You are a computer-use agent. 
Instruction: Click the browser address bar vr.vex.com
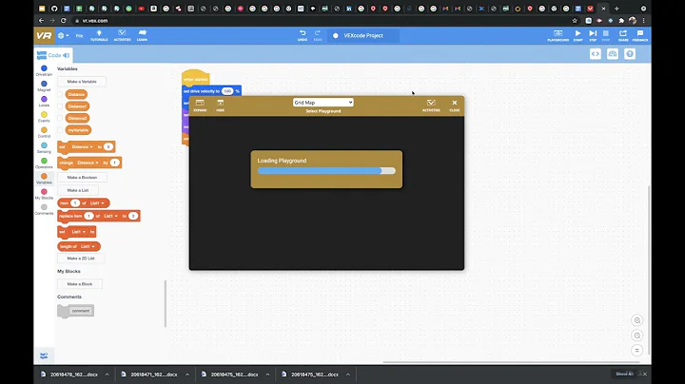coord(95,21)
